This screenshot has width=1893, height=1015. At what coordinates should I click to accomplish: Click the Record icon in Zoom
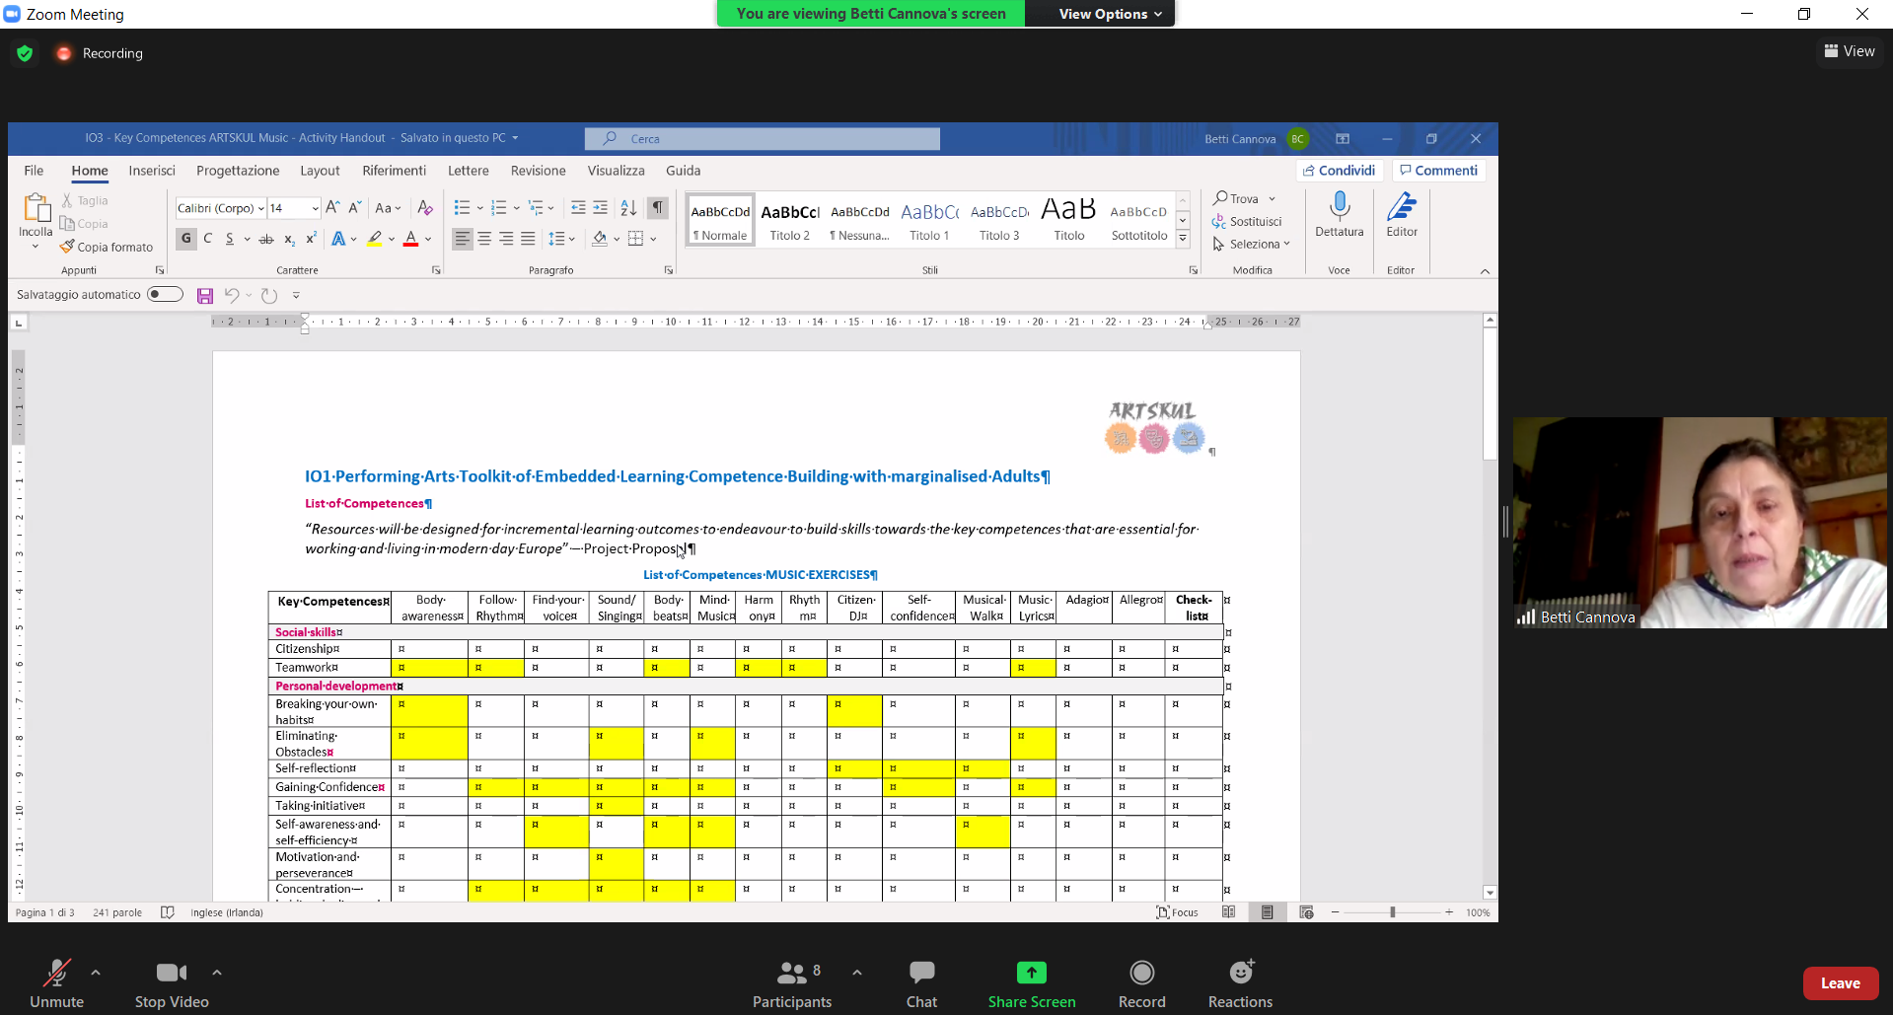click(1141, 974)
